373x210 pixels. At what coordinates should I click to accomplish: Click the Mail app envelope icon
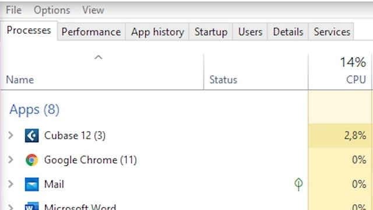31,184
